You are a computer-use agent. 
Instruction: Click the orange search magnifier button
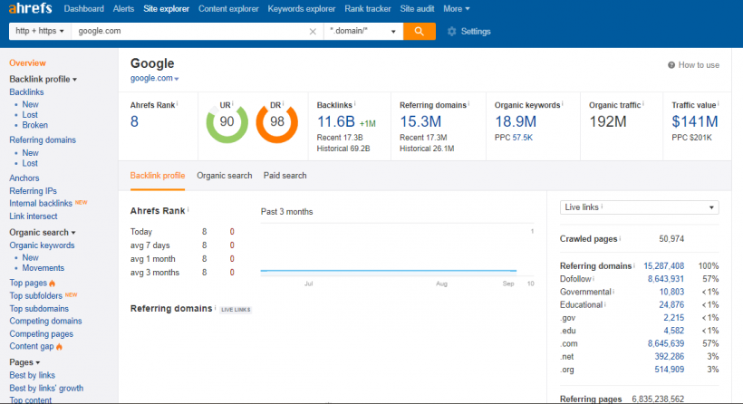(420, 32)
